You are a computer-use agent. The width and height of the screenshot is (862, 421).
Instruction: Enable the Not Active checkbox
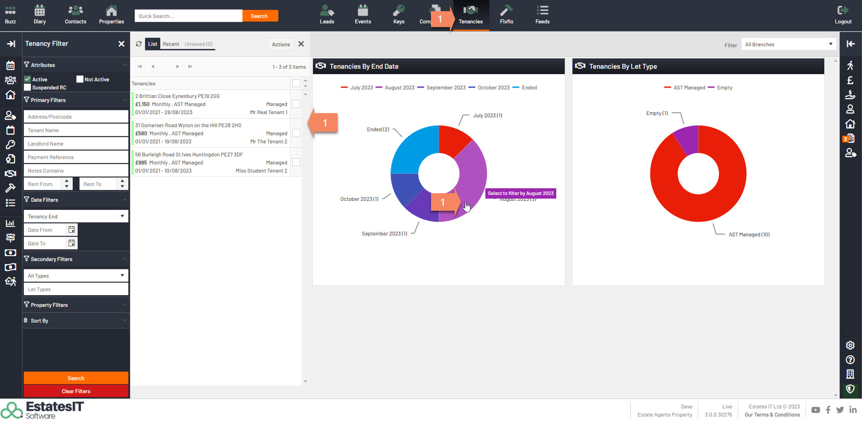[80, 79]
